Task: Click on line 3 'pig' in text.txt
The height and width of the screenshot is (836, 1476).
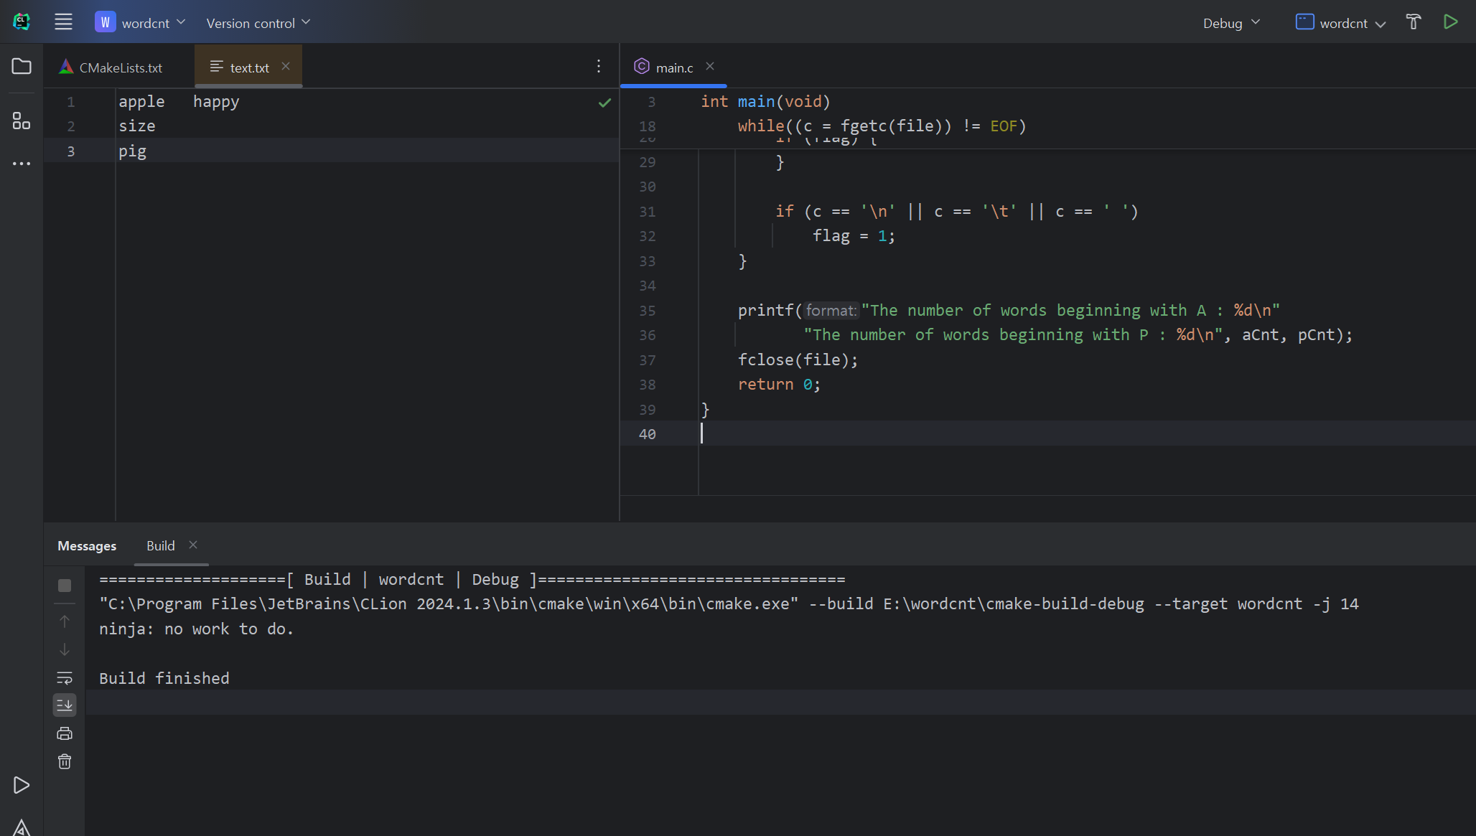Action: (x=133, y=151)
